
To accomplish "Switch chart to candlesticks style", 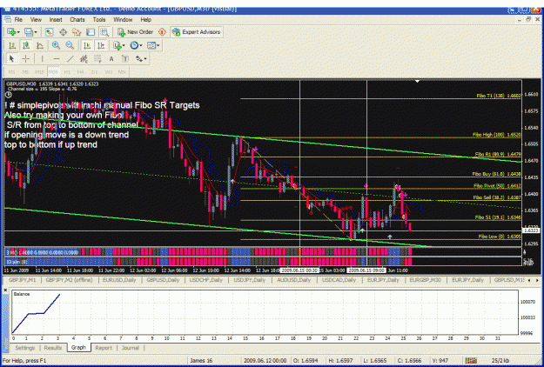I will click(26, 45).
